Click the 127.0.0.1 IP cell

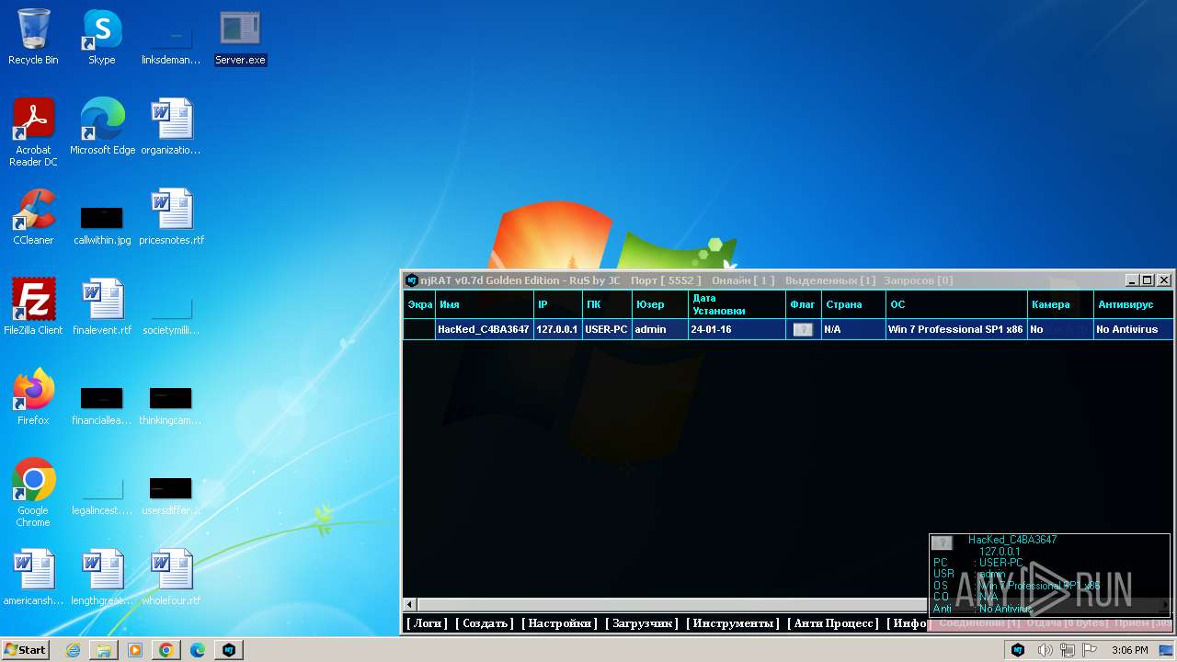coord(557,329)
